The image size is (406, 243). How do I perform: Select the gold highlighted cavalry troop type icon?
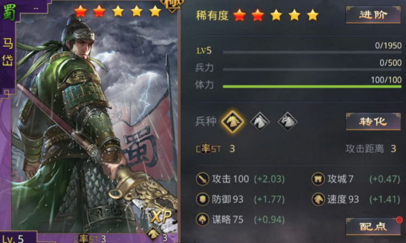point(233,122)
